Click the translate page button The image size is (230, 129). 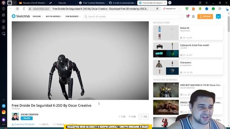coord(169,9)
